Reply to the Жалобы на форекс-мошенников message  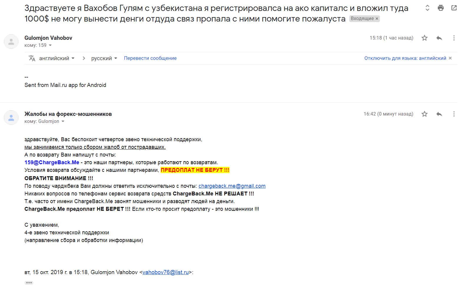(439, 114)
